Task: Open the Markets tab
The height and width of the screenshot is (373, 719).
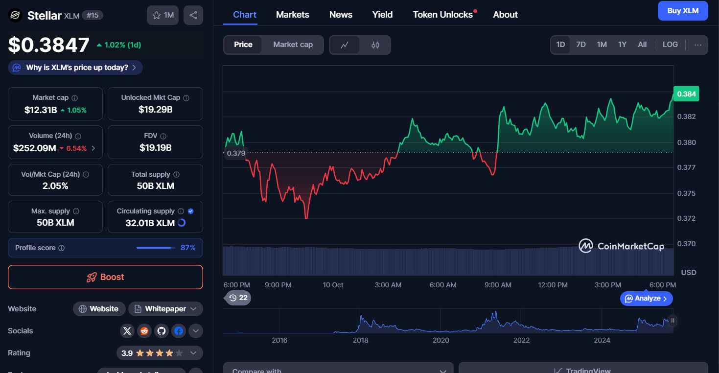Action: pos(293,15)
